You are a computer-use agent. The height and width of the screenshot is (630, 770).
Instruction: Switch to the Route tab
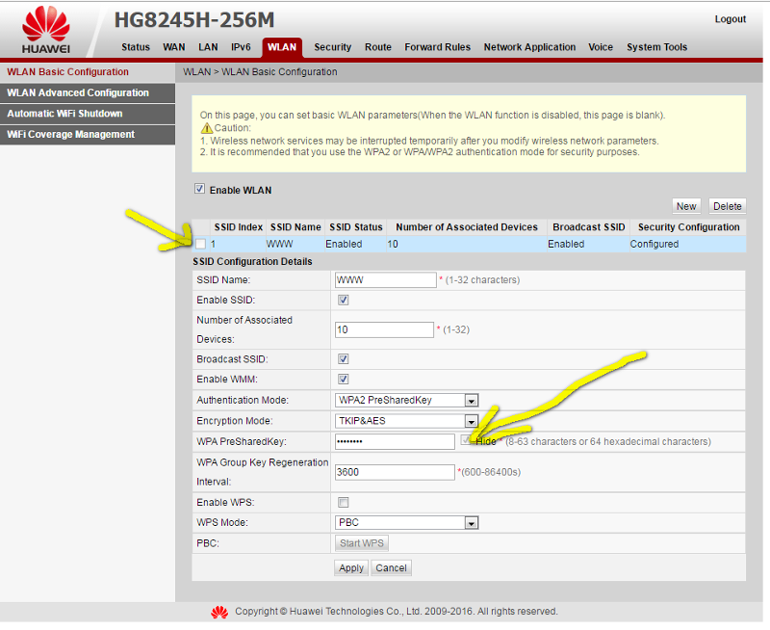378,47
